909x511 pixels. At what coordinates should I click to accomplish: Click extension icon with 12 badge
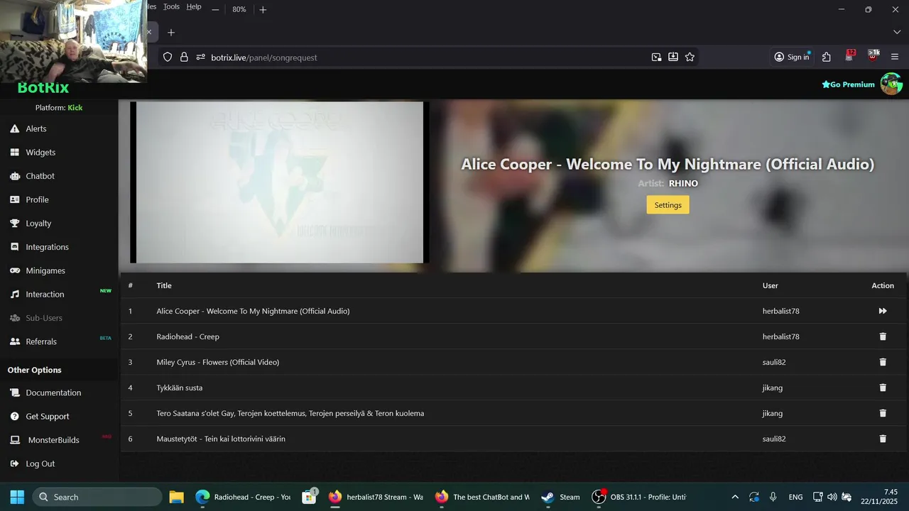(x=849, y=56)
